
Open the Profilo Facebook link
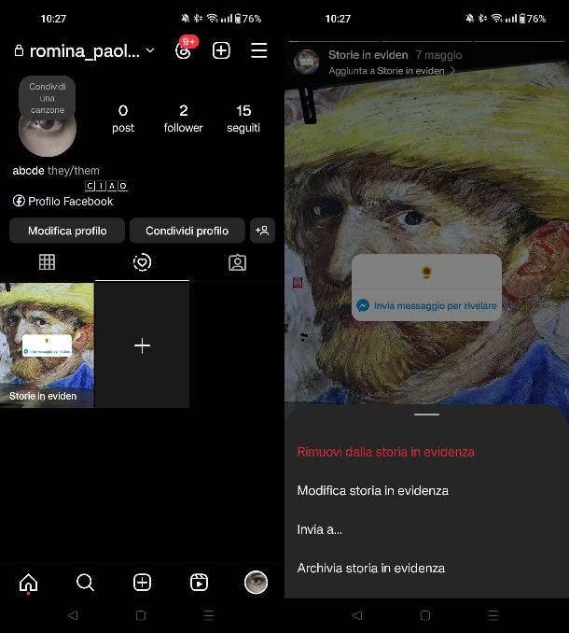tap(62, 201)
